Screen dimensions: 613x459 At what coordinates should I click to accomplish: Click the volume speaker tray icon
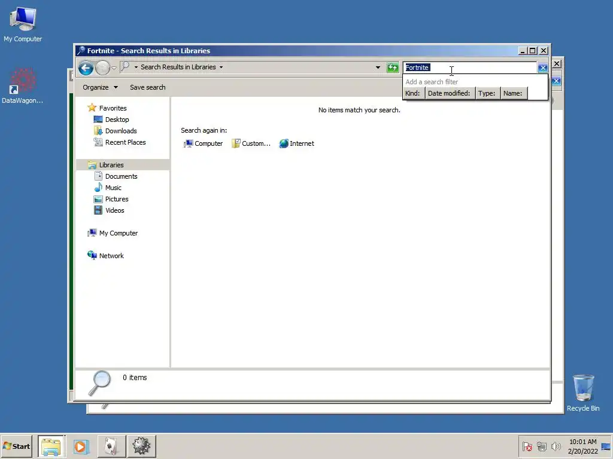[x=556, y=446]
